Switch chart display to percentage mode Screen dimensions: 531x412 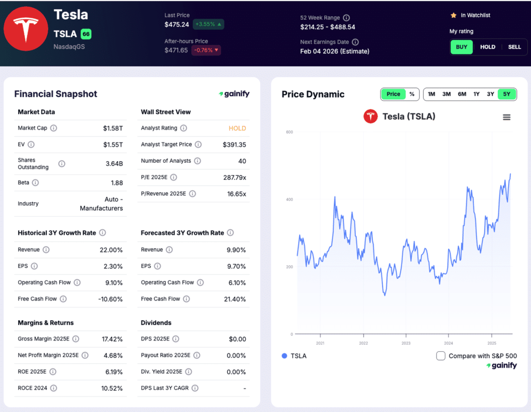tap(413, 94)
